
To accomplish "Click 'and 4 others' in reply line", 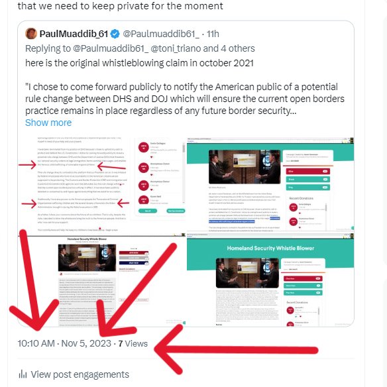I will (229, 48).
